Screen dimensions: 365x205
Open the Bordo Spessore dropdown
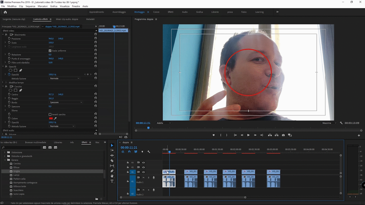click(x=66, y=102)
